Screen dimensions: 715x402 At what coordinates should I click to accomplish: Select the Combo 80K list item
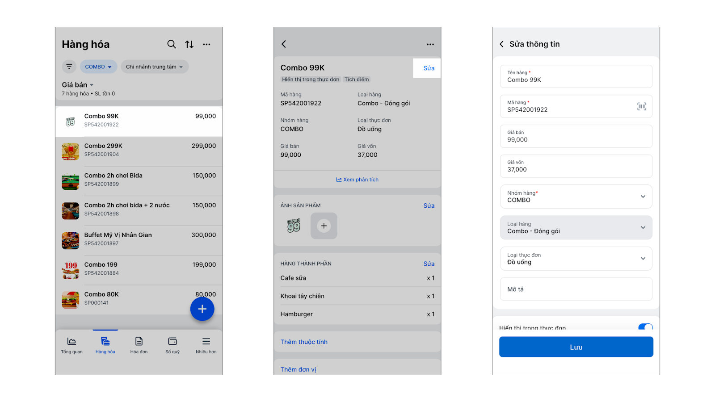pos(139,300)
